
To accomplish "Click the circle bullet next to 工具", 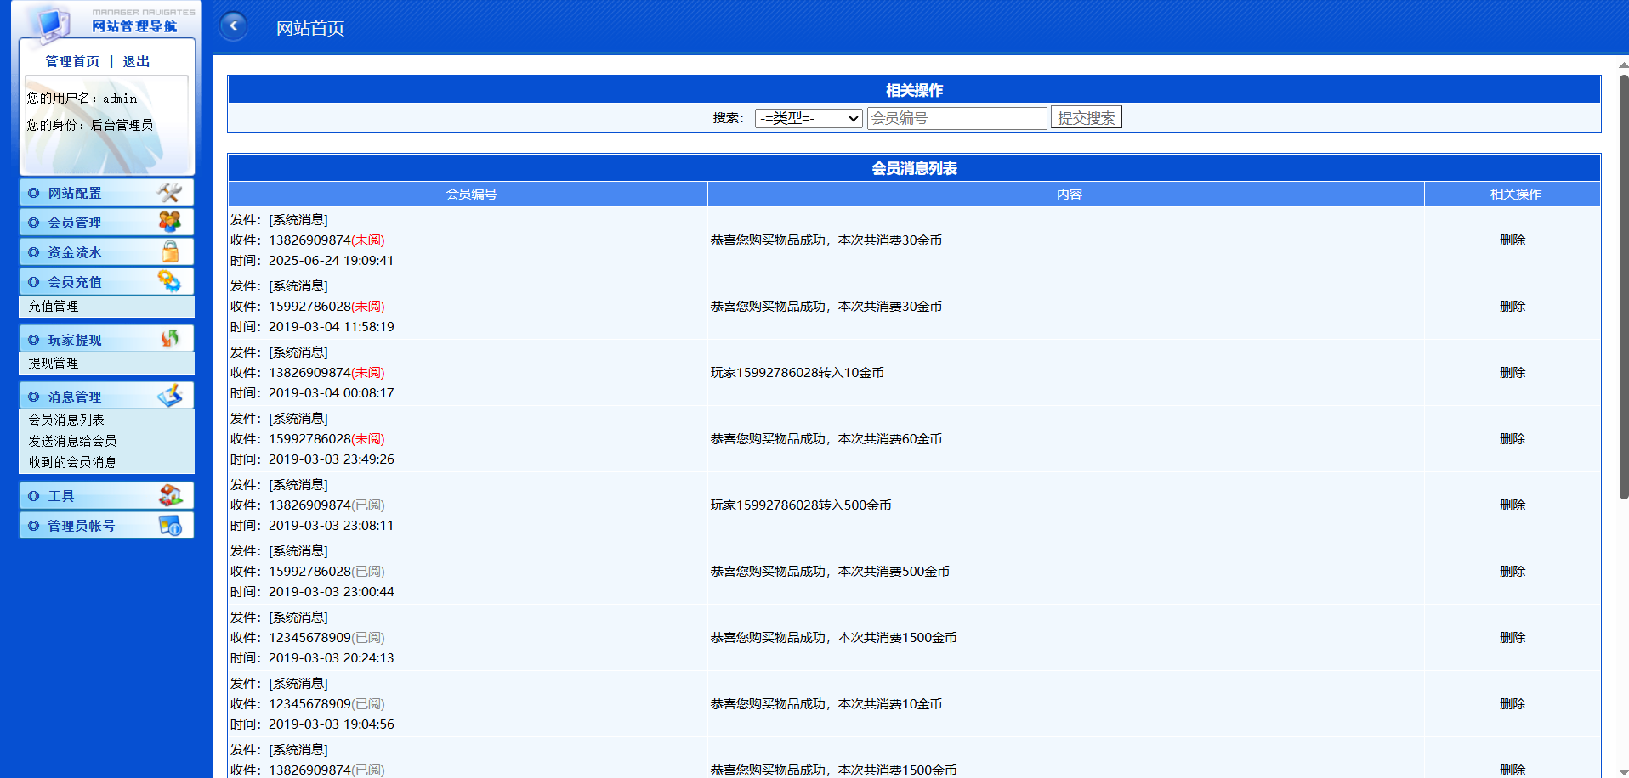I will tap(33, 496).
